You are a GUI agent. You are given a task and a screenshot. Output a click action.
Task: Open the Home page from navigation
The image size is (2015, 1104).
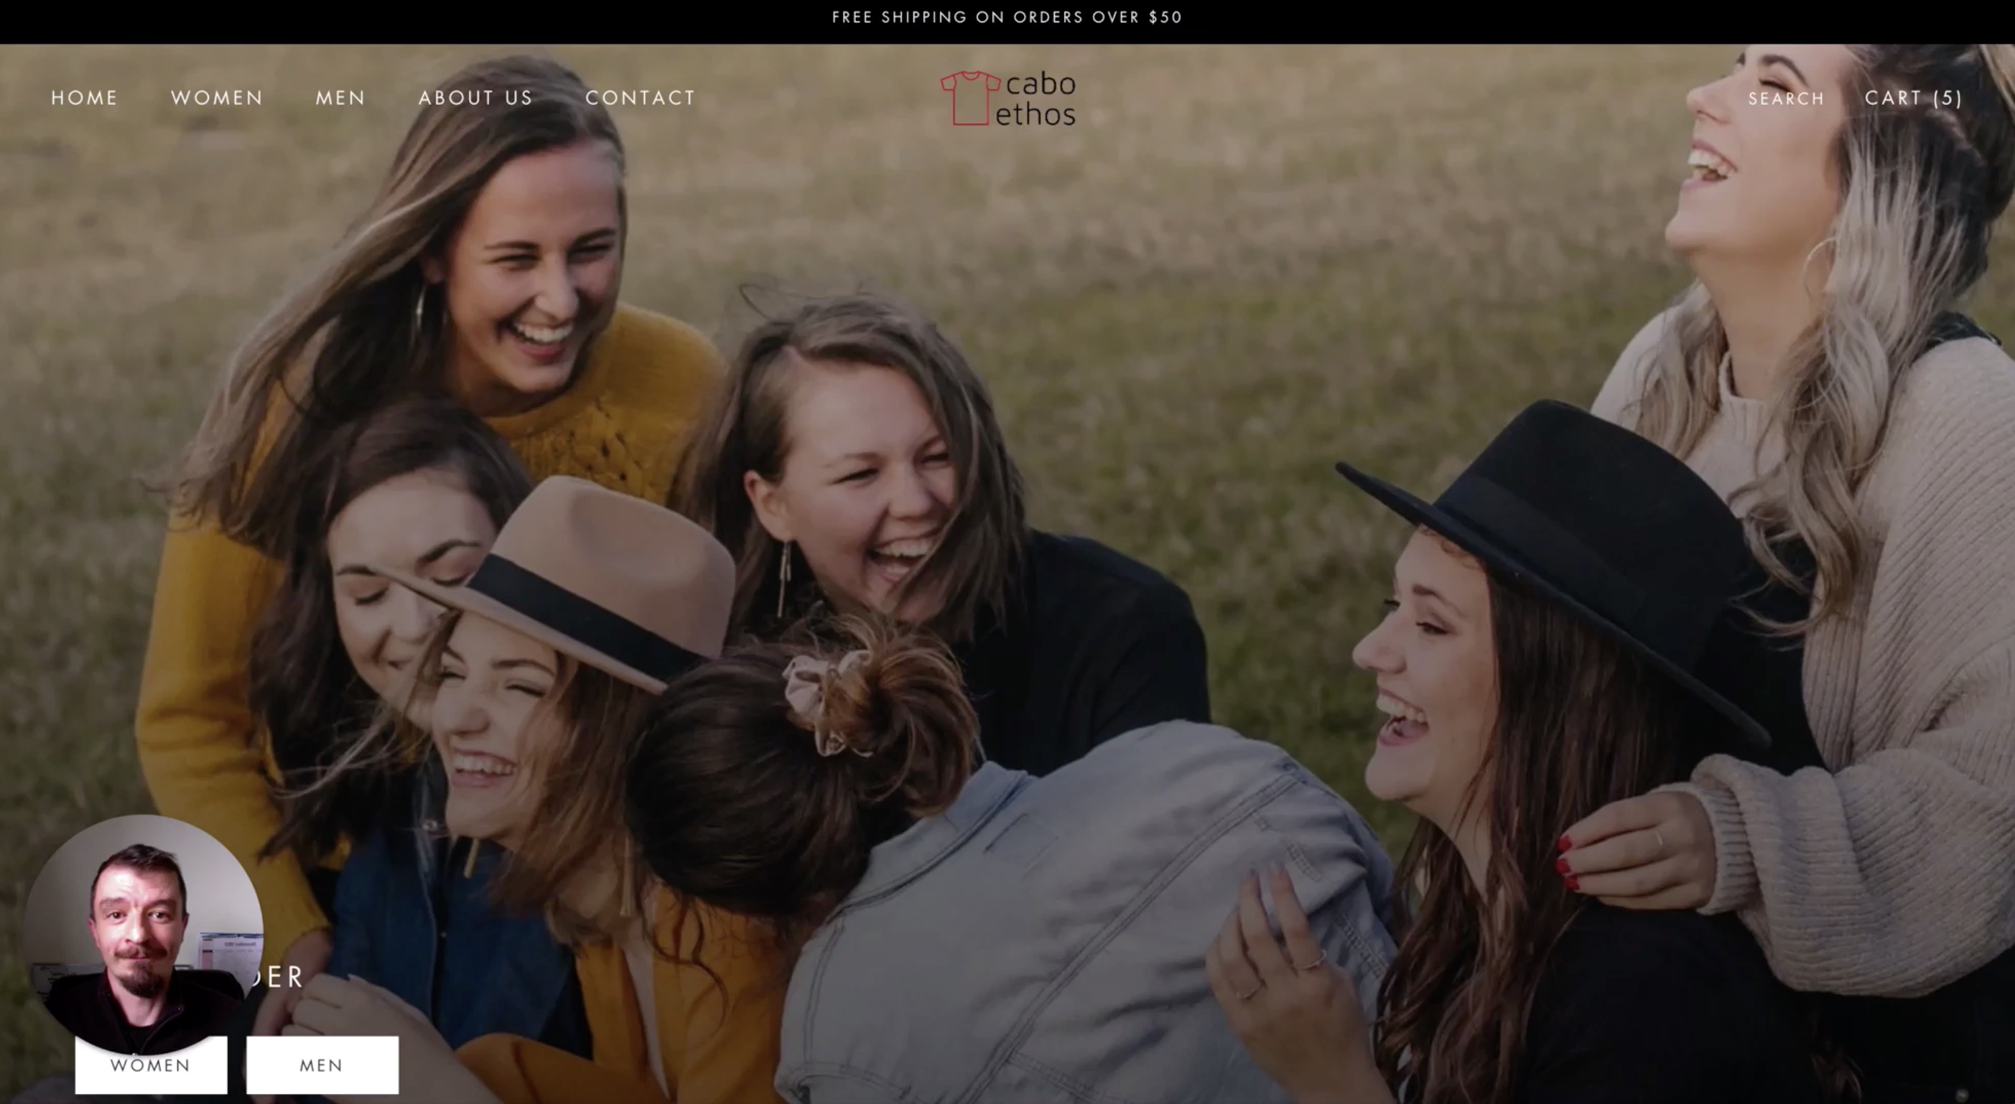85,98
